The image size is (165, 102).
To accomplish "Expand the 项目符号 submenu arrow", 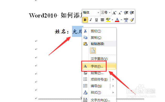I will [x=113, y=80].
